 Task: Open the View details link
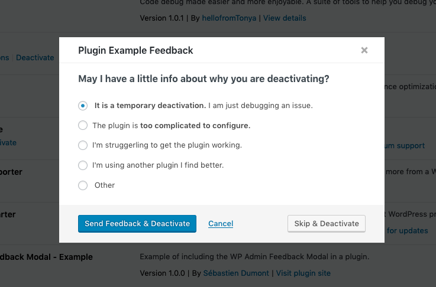(x=285, y=18)
